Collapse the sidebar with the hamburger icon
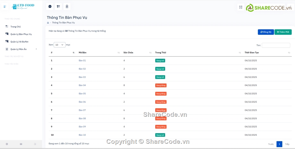 click(x=5, y=7)
